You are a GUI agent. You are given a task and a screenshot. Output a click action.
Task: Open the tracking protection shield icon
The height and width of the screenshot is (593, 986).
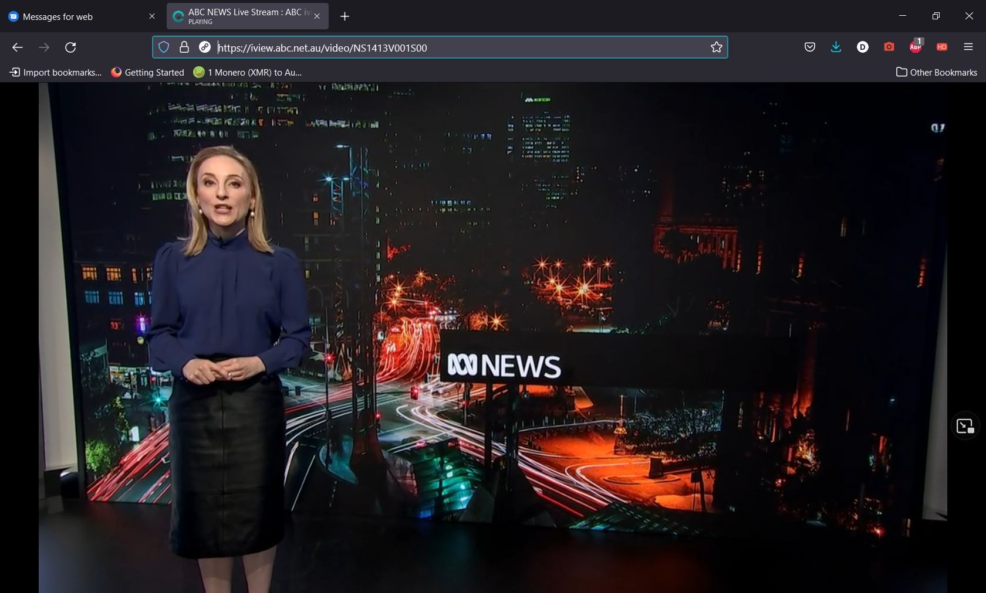pyautogui.click(x=164, y=47)
